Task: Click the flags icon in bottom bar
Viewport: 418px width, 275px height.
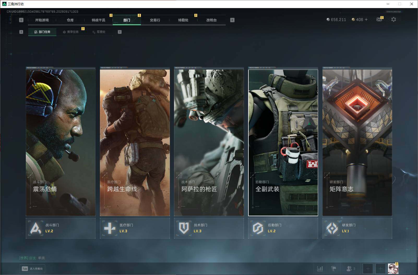Action: coord(334,268)
